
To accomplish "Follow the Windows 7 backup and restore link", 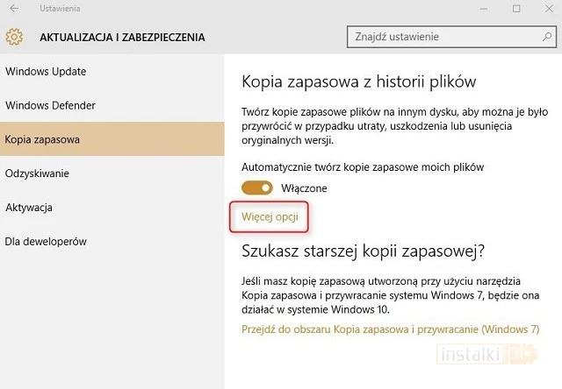I will pyautogui.click(x=390, y=329).
